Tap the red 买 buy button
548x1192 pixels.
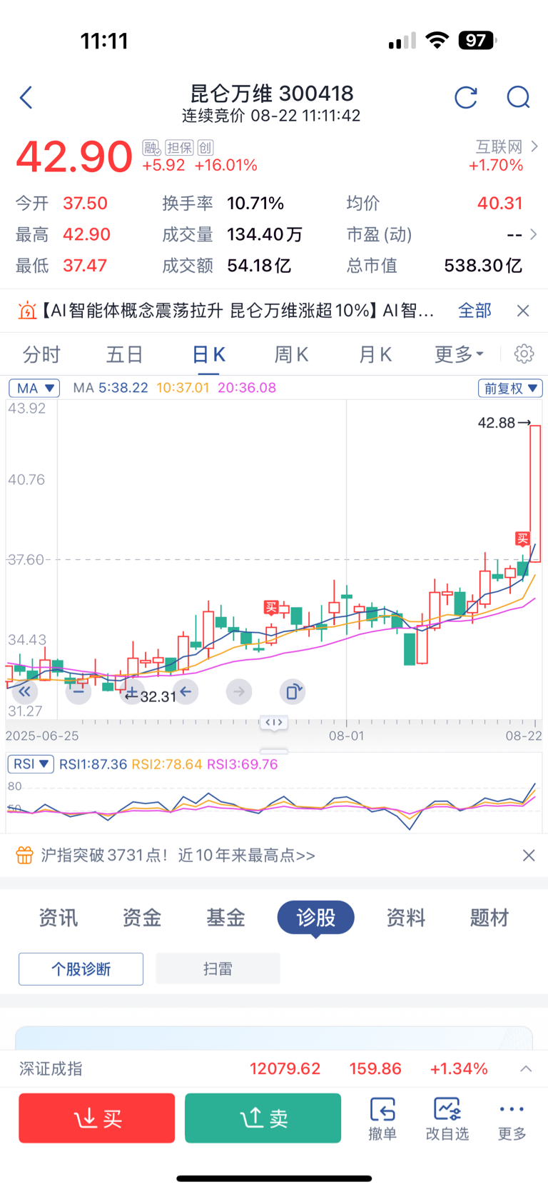pyautogui.click(x=97, y=1118)
